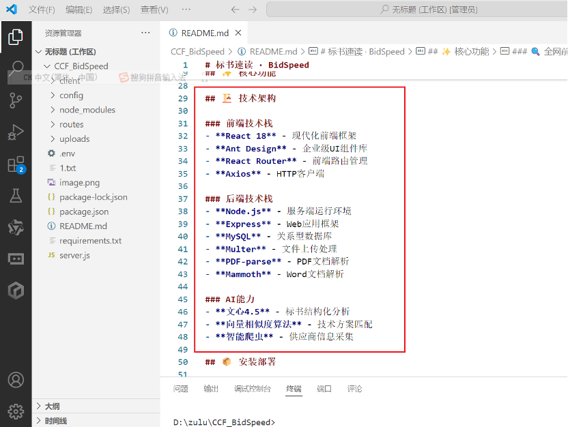
Task: Open the Run and Debug view
Action: click(x=16, y=132)
